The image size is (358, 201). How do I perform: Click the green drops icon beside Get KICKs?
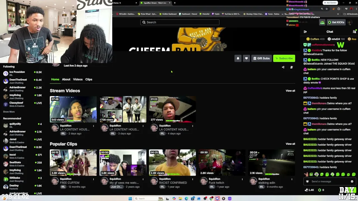pyautogui.click(x=322, y=22)
